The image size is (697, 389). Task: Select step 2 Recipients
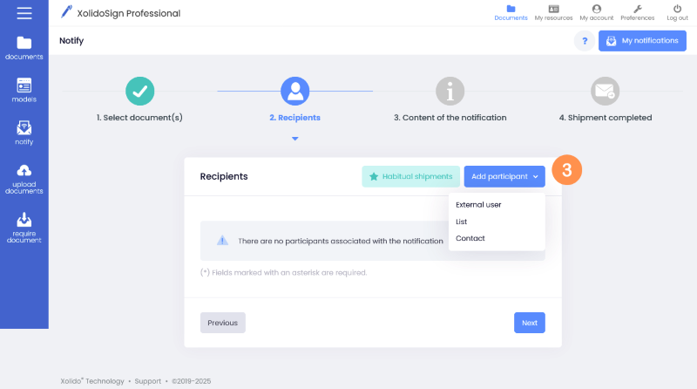(x=294, y=99)
